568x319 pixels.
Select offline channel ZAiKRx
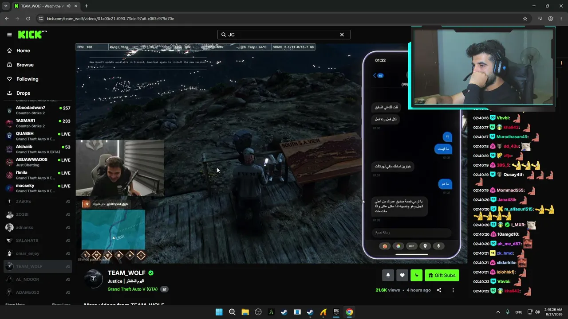point(38,202)
